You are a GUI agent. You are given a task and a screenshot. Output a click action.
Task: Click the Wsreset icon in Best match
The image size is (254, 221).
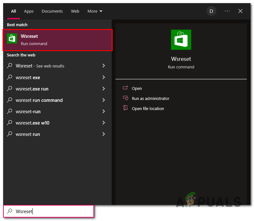(12, 38)
